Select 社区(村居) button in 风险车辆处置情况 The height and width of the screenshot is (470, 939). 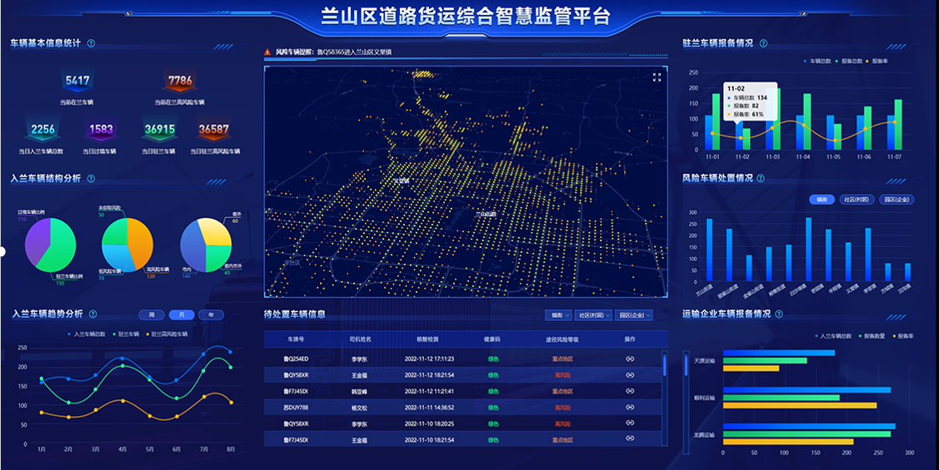[856, 200]
